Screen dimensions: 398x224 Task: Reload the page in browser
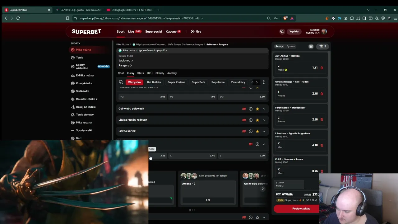[x=18, y=18]
